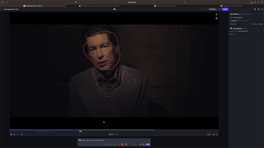This screenshot has height=148, width=264.
Task: Open the emoji picker in comment box
Action: point(144,144)
